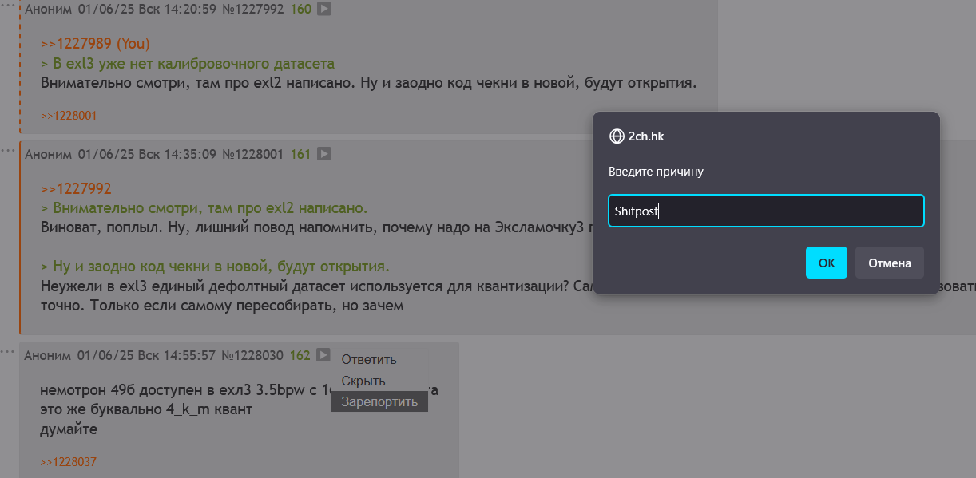Click the line 'точно. Только если самому пересобирать, но зачем'
Viewport: 976px width, 478px height.
(x=222, y=305)
